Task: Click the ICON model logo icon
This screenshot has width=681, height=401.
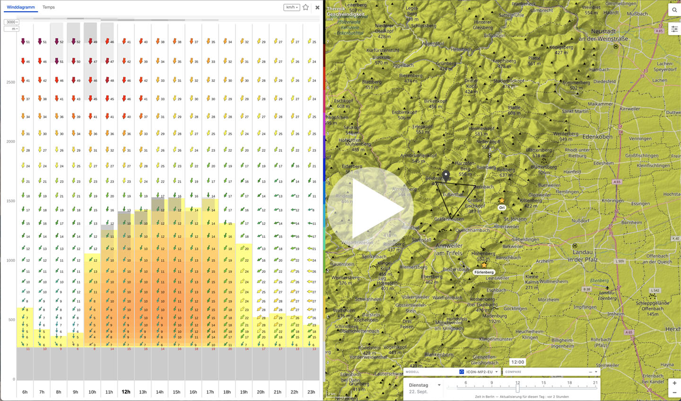Action: [462, 372]
